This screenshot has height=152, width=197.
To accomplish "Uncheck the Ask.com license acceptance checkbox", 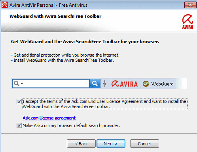I will 19,101.
